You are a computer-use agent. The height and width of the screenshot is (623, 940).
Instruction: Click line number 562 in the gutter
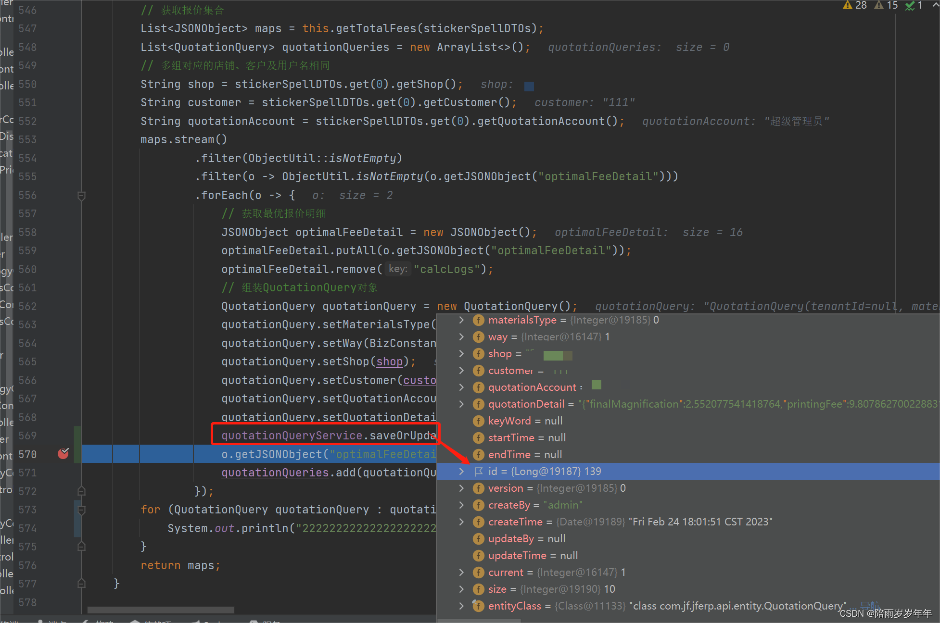click(27, 306)
